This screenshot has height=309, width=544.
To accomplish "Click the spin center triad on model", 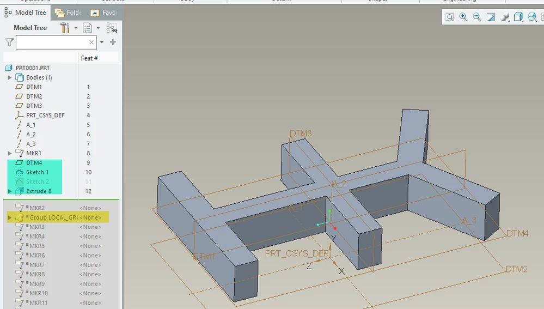I will 327,220.
